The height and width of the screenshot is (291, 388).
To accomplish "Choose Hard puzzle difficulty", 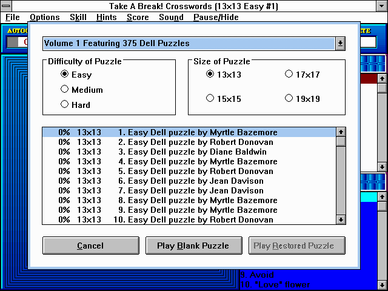I will [65, 104].
